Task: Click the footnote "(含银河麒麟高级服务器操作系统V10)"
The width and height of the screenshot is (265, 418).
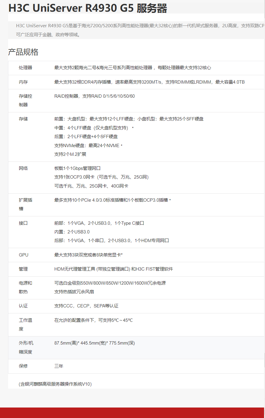Action: (x=55, y=384)
